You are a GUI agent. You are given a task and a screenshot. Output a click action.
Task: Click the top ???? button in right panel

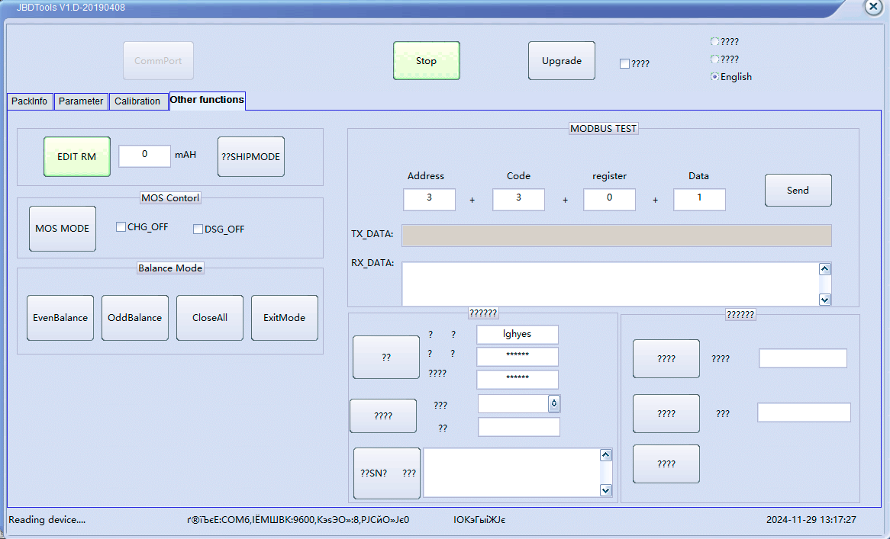tap(666, 359)
